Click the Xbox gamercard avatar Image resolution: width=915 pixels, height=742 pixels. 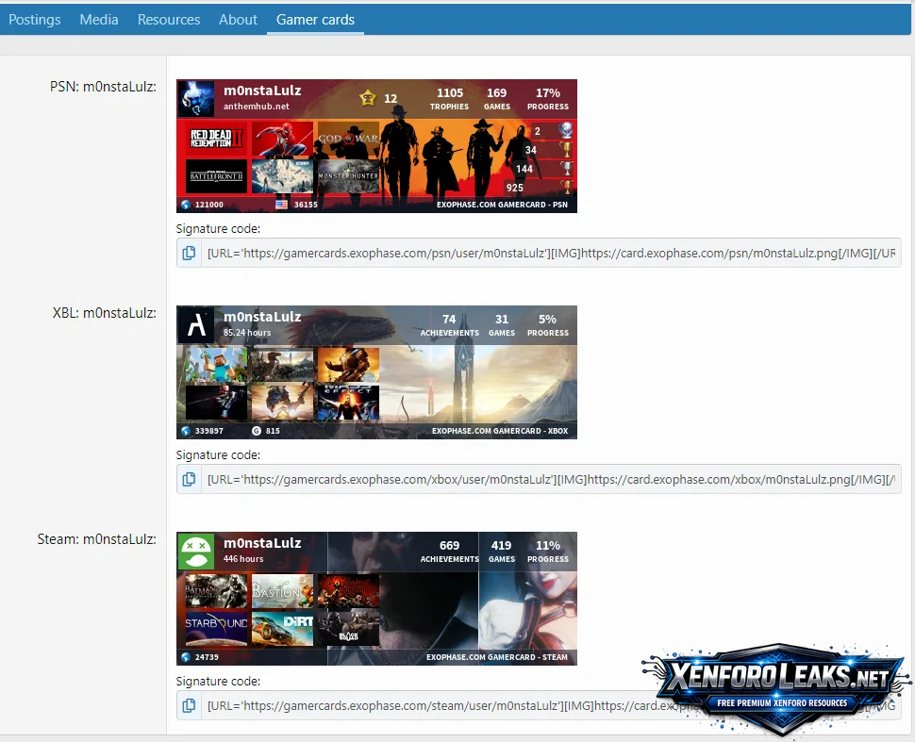click(195, 324)
